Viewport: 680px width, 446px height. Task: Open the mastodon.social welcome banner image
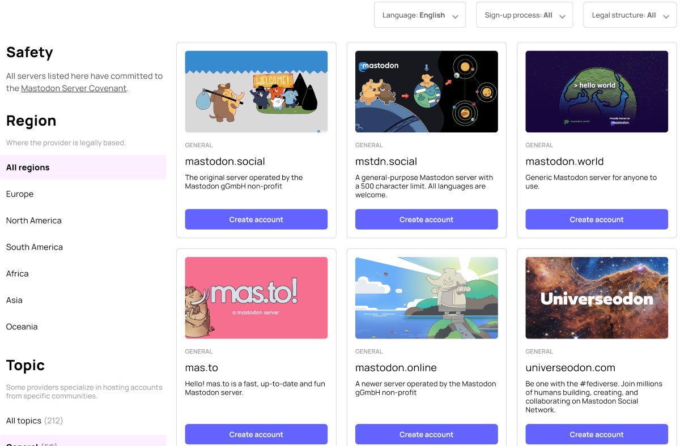pyautogui.click(x=256, y=92)
